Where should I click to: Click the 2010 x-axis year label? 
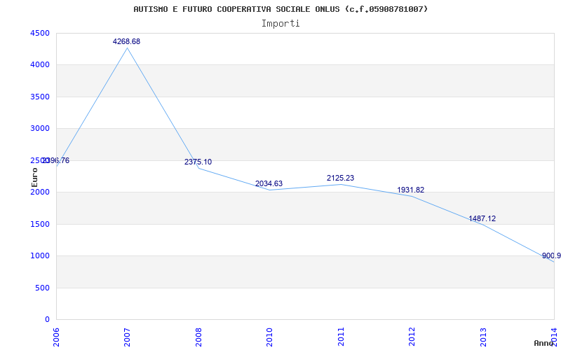pyautogui.click(x=269, y=337)
